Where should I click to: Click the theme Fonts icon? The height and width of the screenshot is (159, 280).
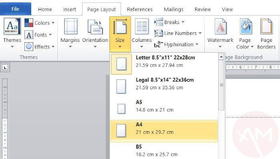(x=29, y=35)
